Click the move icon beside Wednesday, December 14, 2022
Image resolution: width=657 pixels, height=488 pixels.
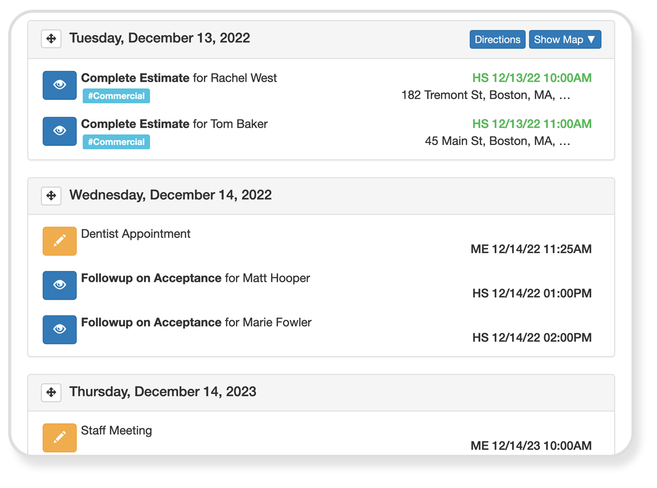51,196
